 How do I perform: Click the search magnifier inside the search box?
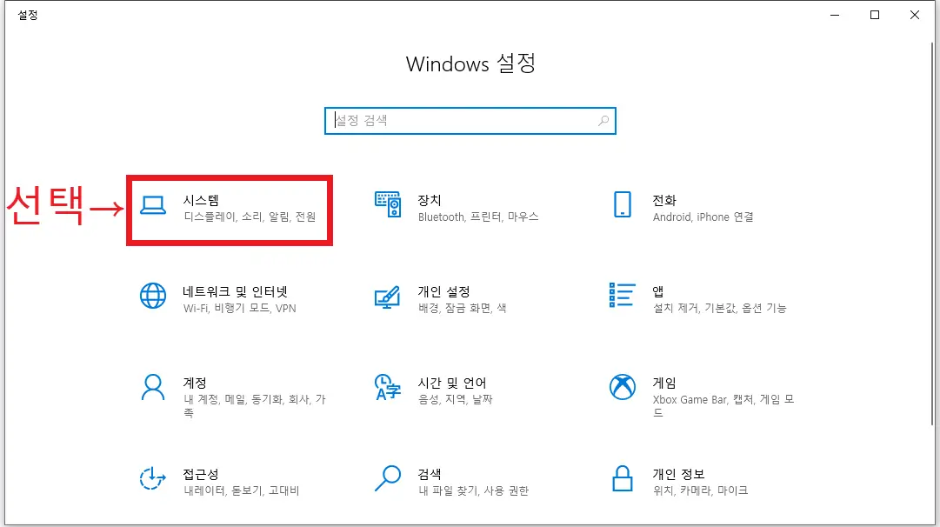(x=603, y=120)
